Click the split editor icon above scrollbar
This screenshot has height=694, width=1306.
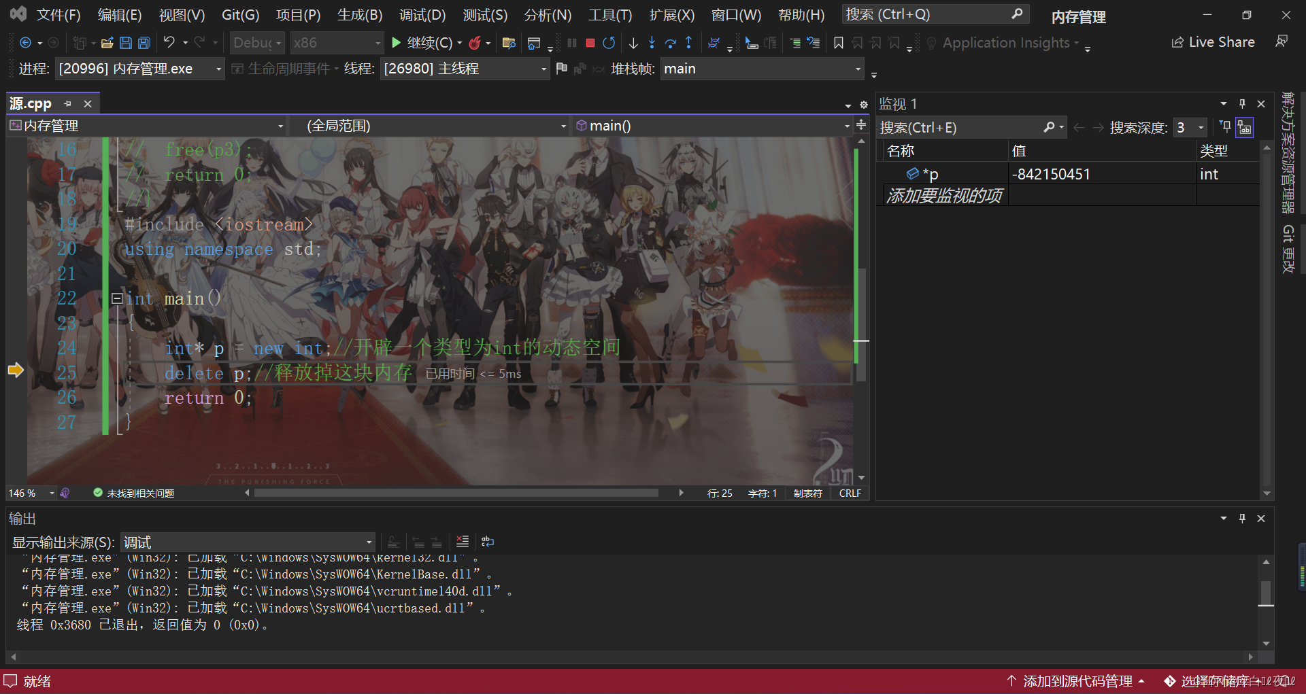tap(861, 125)
